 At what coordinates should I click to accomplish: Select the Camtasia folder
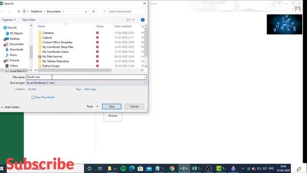pyautogui.click(x=48, y=33)
